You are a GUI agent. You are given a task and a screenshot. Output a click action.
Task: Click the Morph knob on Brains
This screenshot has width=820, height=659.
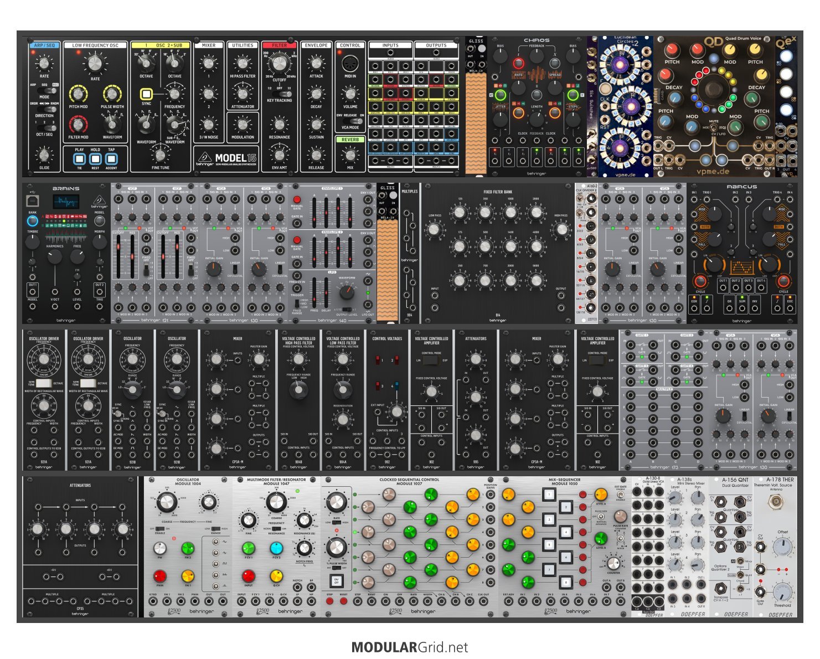99,242
